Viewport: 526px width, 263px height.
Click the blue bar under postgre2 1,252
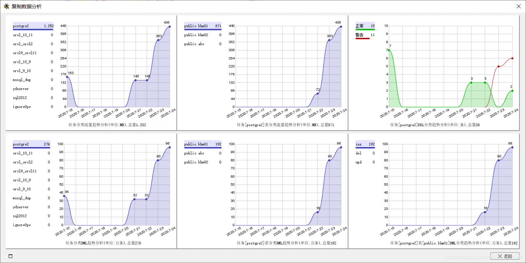[x=33, y=30]
